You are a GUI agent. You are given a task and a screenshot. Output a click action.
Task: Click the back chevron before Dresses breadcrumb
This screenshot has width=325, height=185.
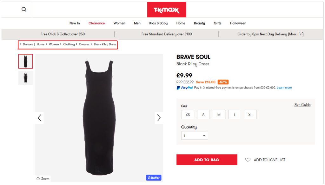click(20, 44)
